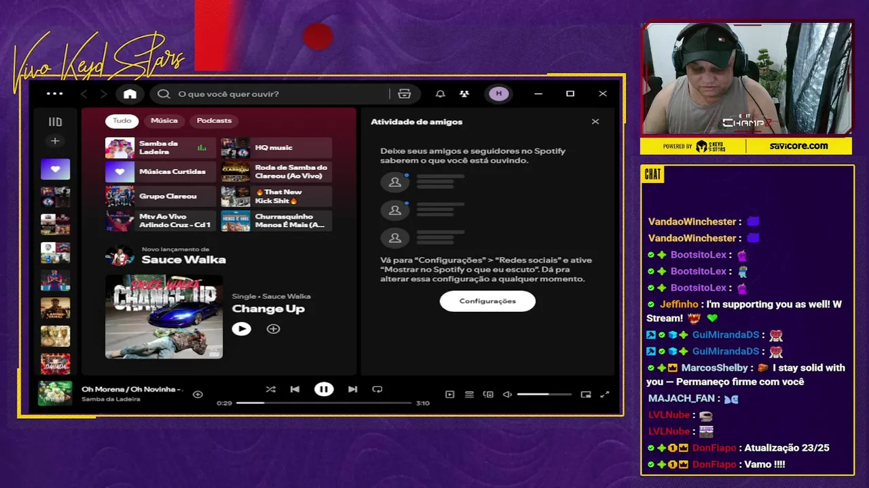Image resolution: width=869 pixels, height=488 pixels.
Task: Add Change Up to library
Action: tap(273, 329)
